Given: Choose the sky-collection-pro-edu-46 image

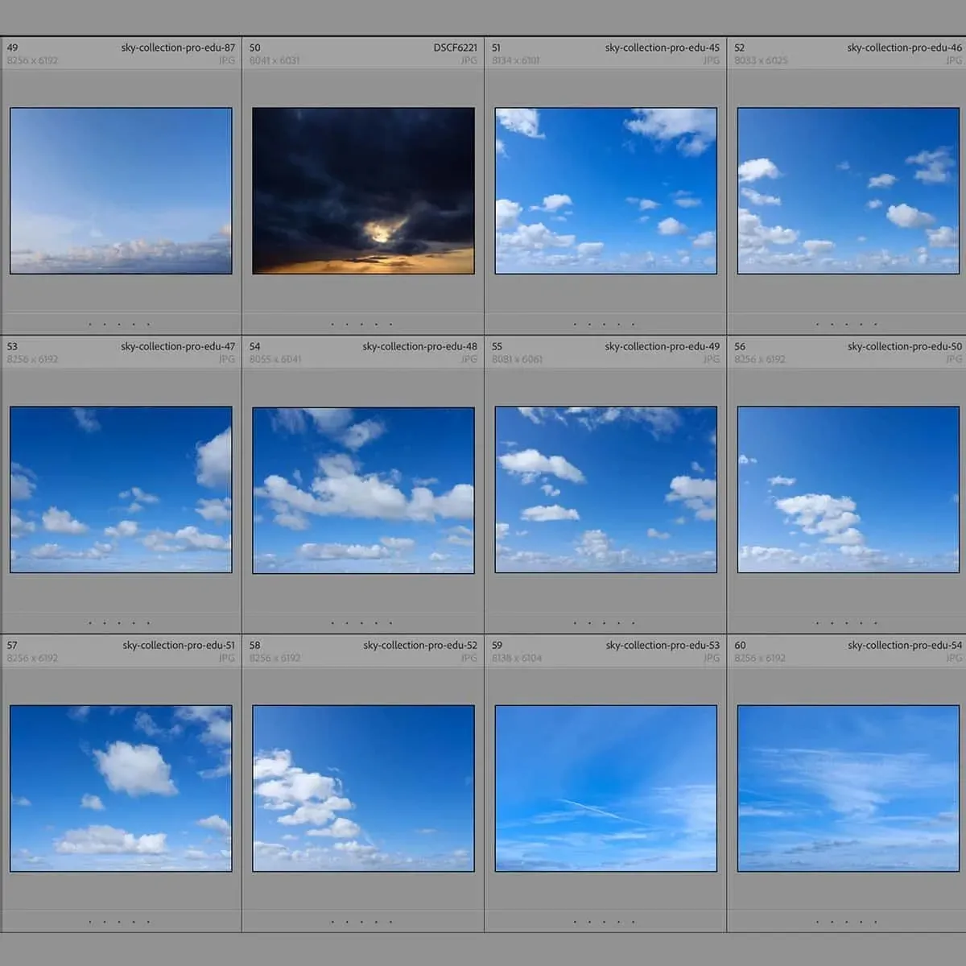Looking at the screenshot, I should [x=848, y=191].
